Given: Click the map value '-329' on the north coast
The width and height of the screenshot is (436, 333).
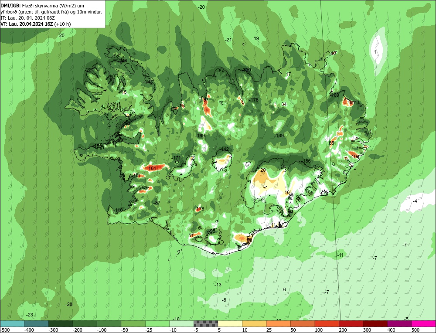Looking at the screenshot, I should (x=246, y=70).
